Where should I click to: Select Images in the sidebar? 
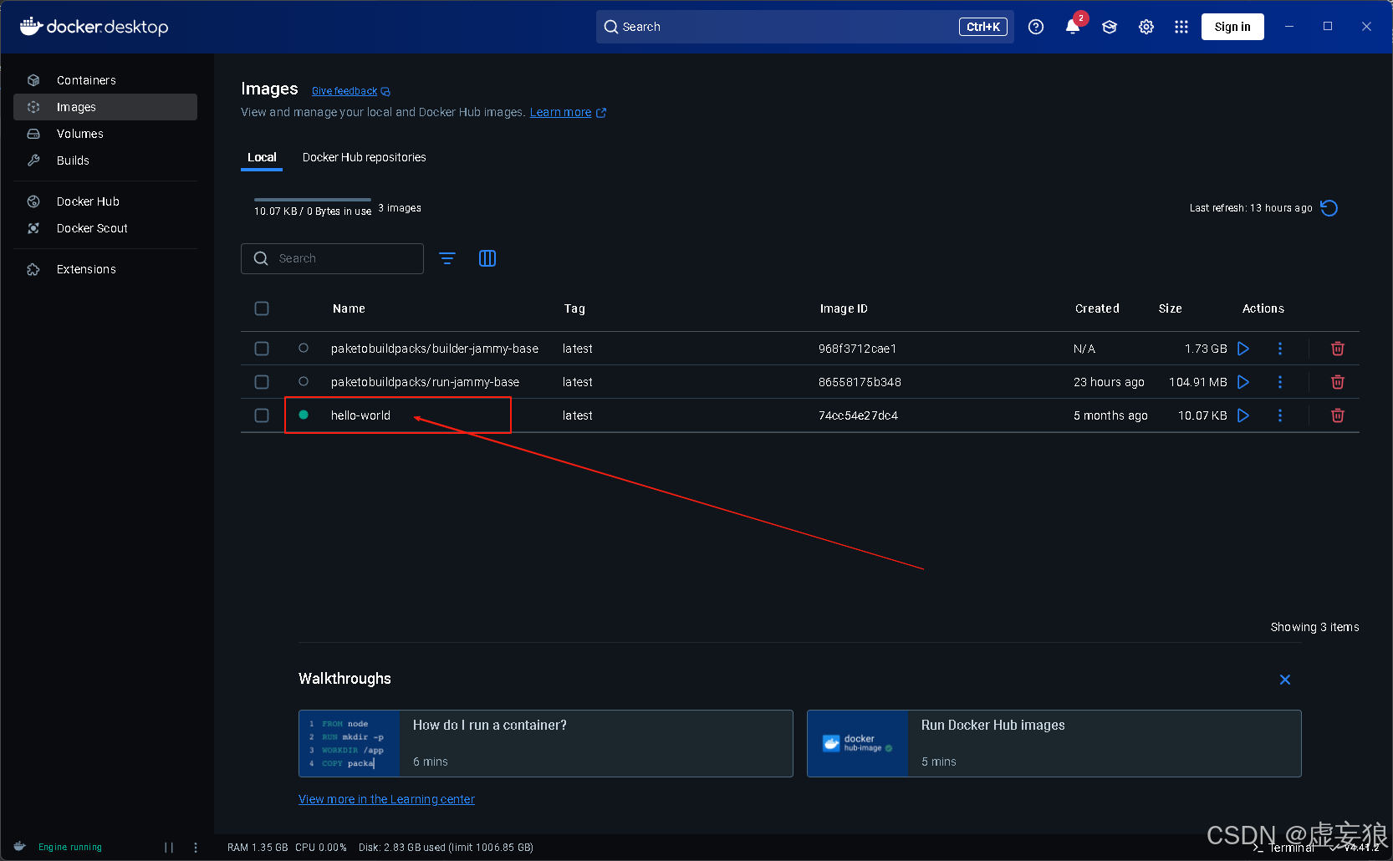pos(105,107)
